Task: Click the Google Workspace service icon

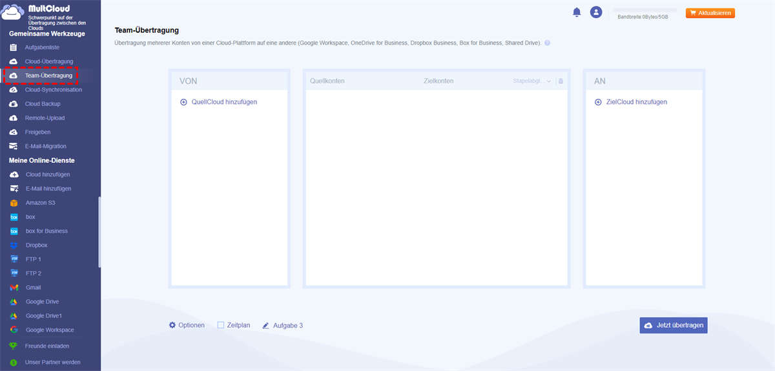Action: tap(14, 330)
